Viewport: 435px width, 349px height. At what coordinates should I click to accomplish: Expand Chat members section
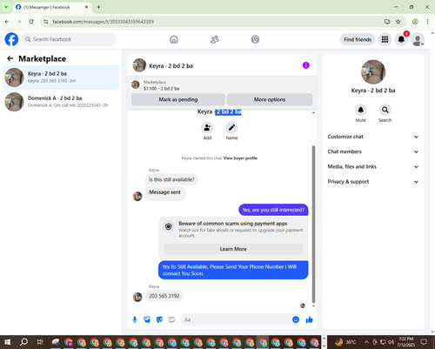click(373, 151)
